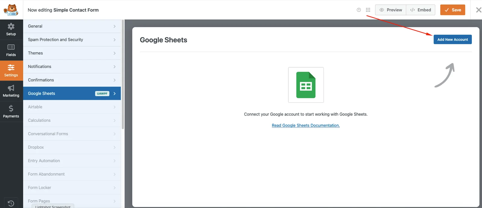Screen dimensions: 482x208
Task: Click the WPForms bear mascot logo
Action: pos(11,10)
